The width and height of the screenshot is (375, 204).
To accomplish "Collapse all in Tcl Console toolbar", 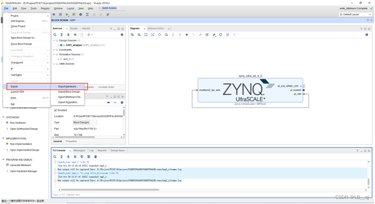I will [x=61, y=157].
